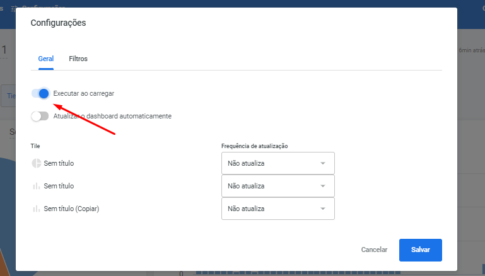Click the Cancelar button

coord(374,250)
